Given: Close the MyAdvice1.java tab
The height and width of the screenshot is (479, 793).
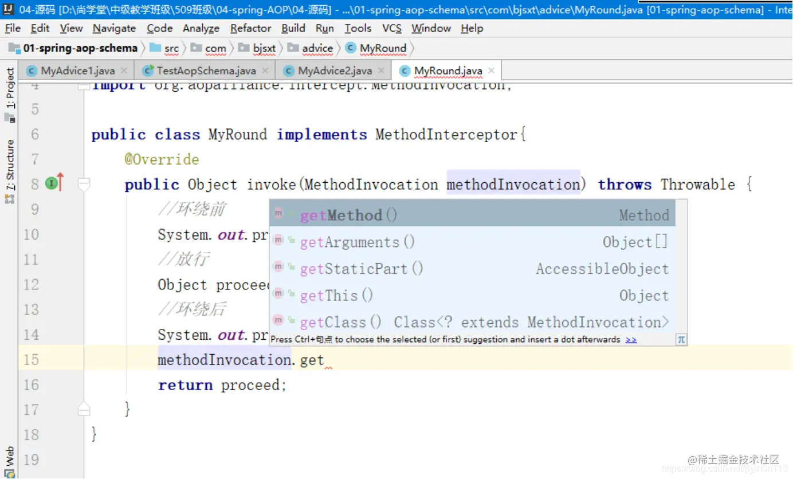Looking at the screenshot, I should coord(124,71).
